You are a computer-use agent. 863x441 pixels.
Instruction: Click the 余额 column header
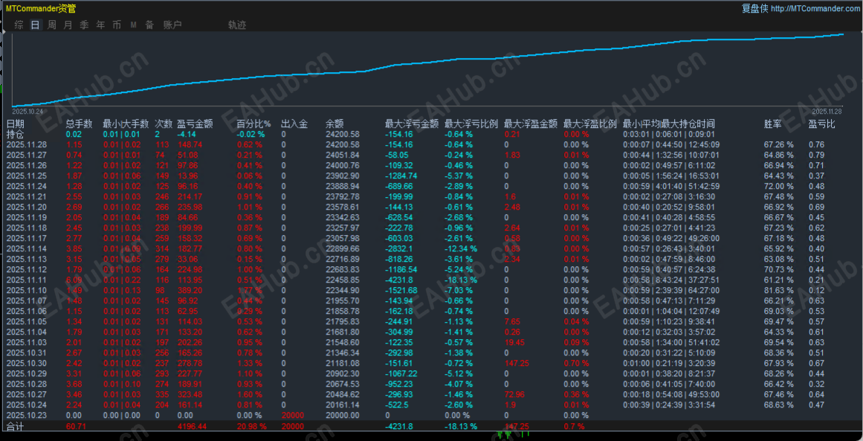[x=334, y=124]
